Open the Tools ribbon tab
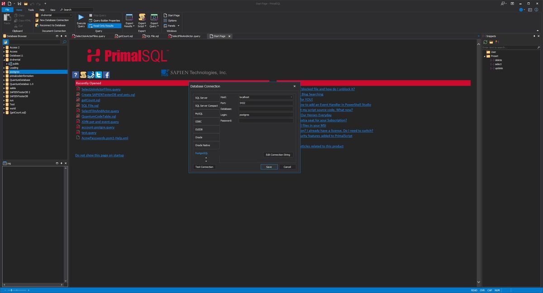 point(31,9)
